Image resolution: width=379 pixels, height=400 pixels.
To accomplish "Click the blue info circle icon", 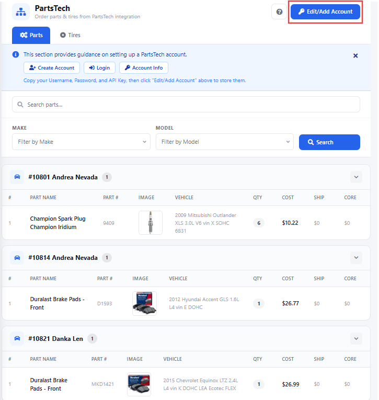I will (16, 54).
